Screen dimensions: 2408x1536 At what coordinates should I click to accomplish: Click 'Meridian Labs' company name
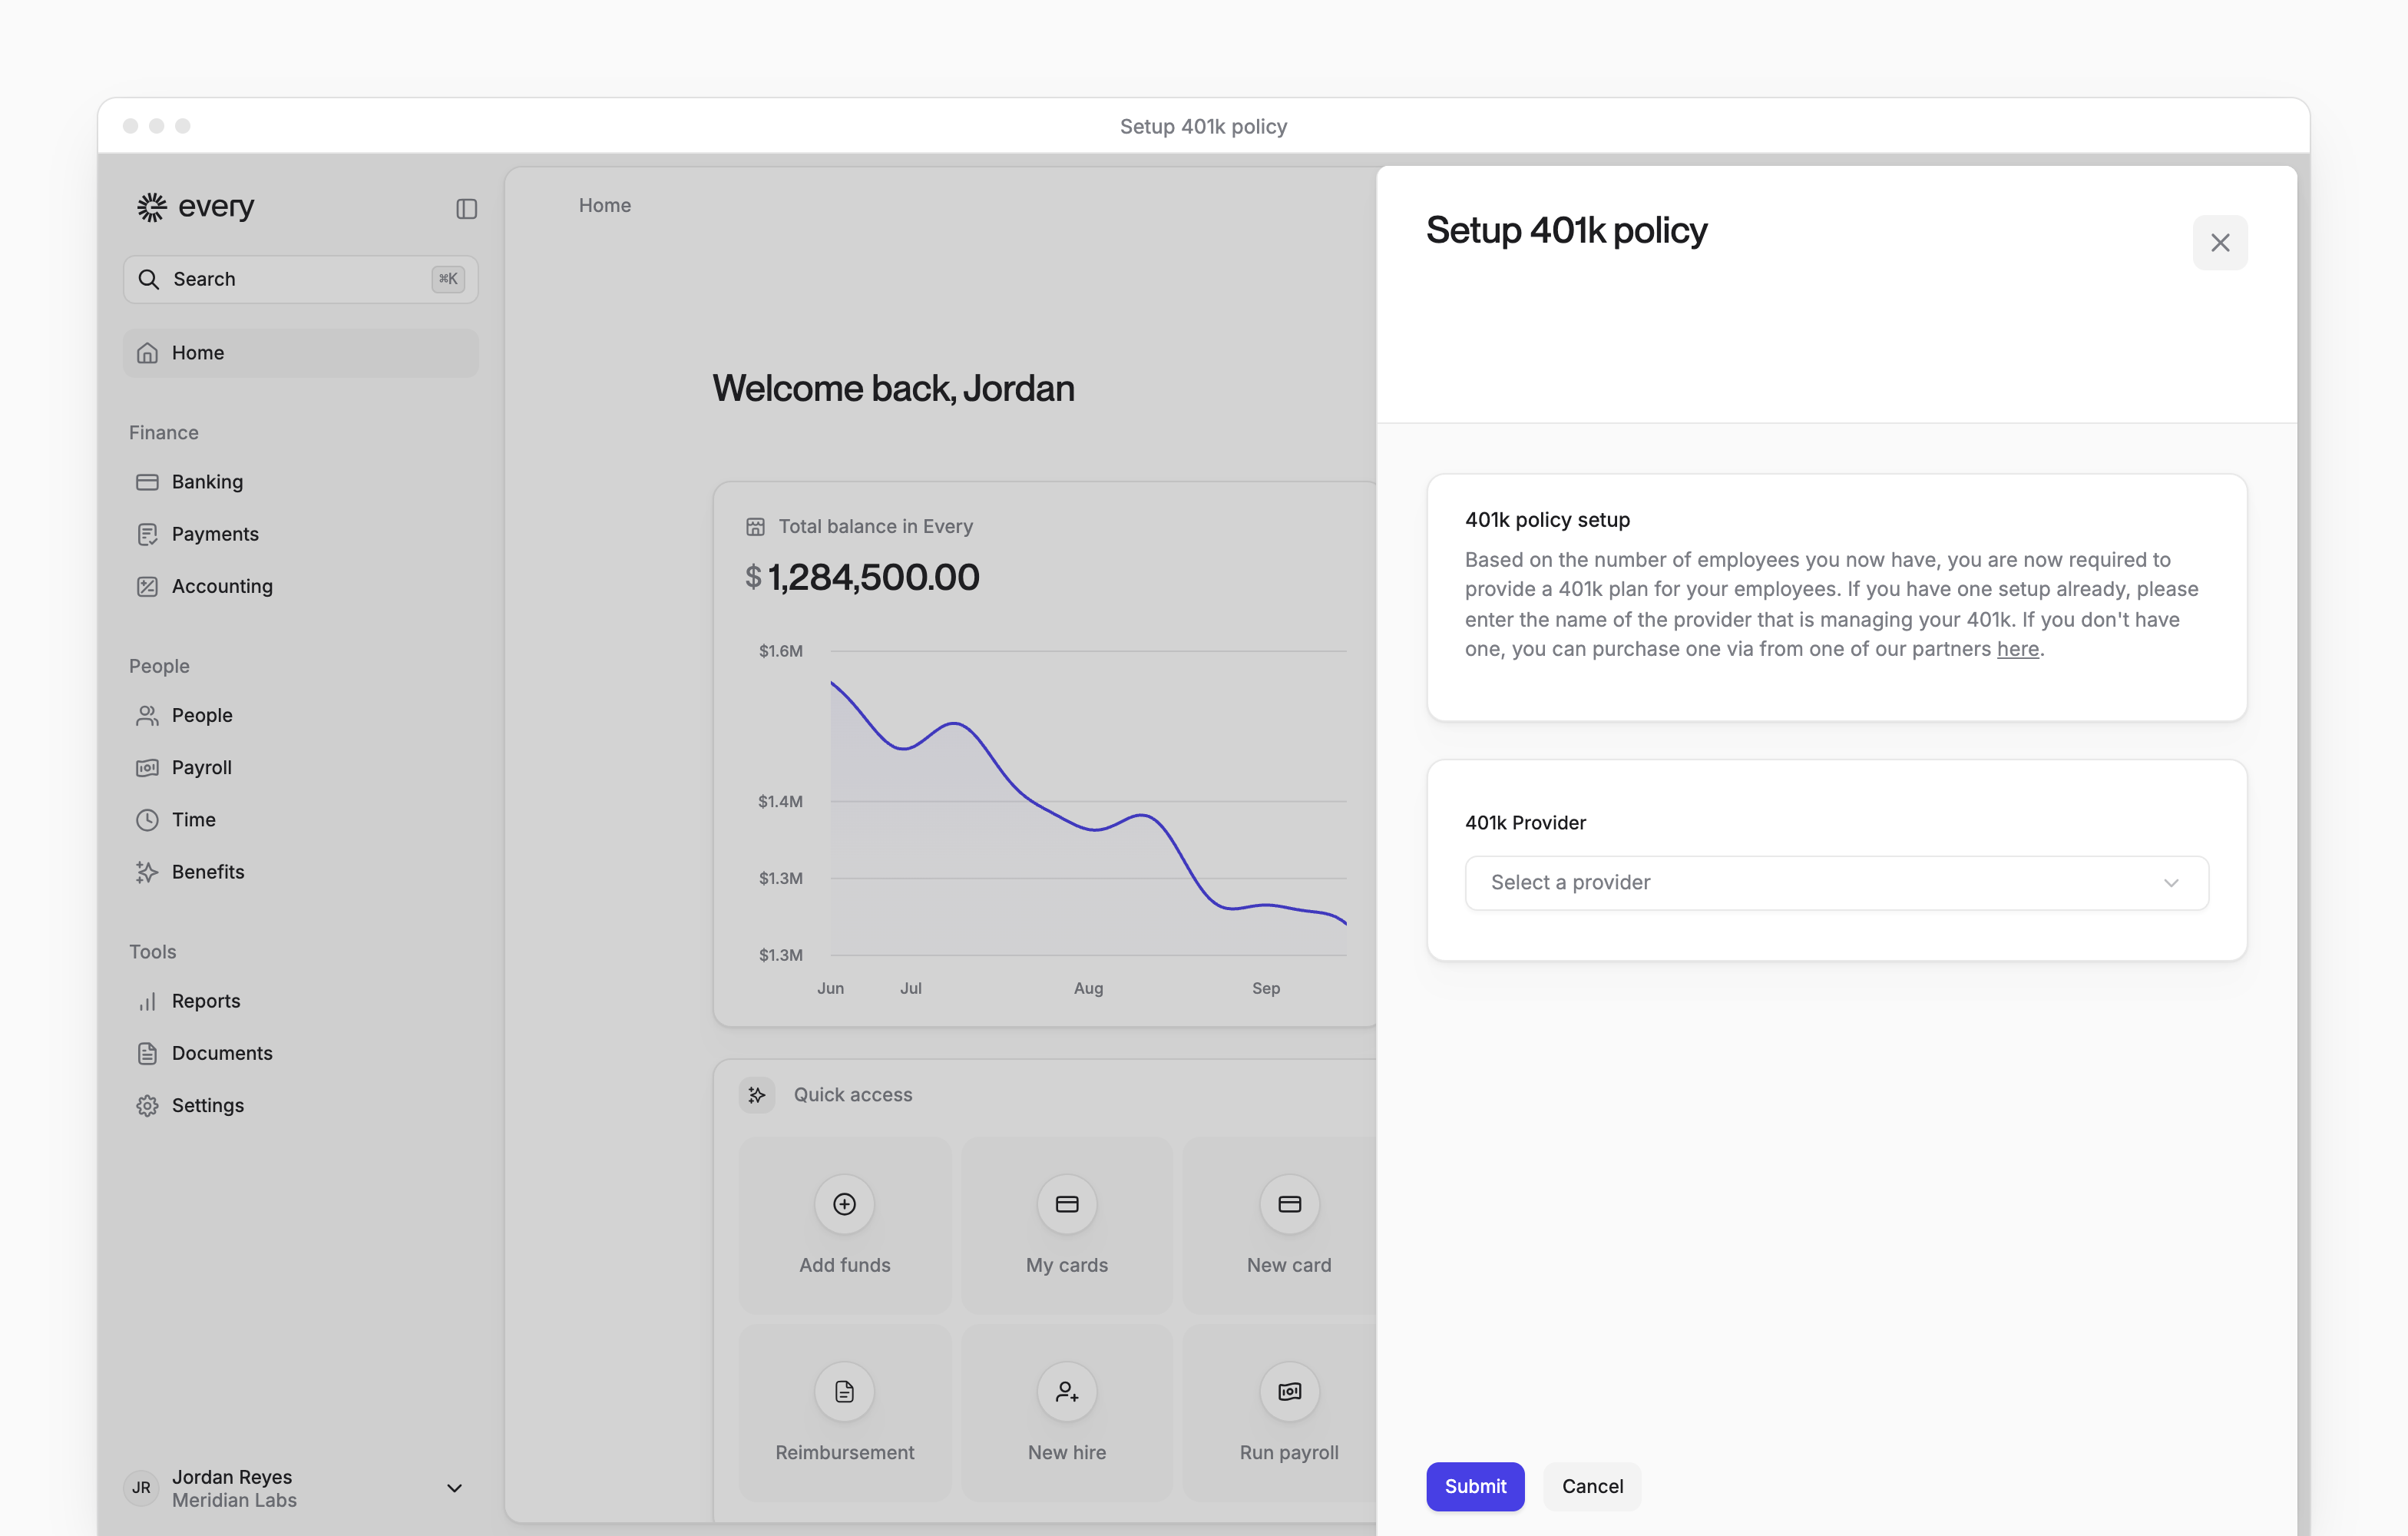point(234,1500)
